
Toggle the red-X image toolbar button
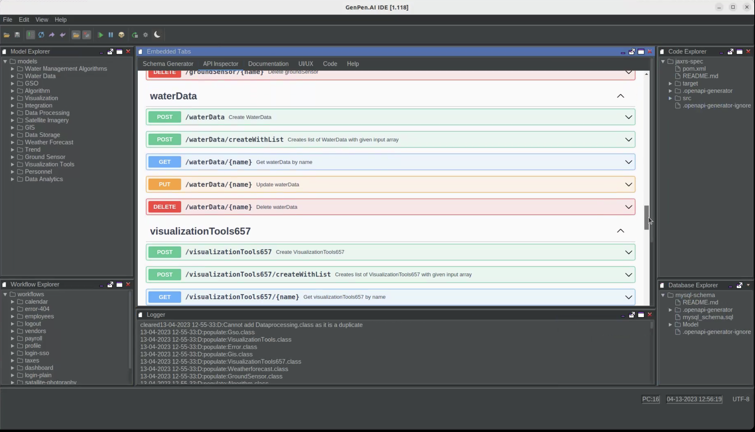tap(87, 35)
